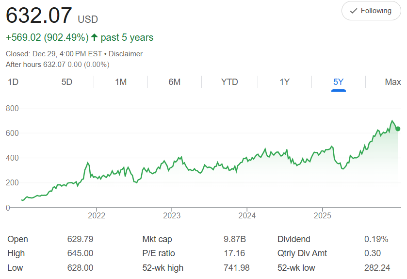Click the green endpoint dot on chart

point(398,129)
